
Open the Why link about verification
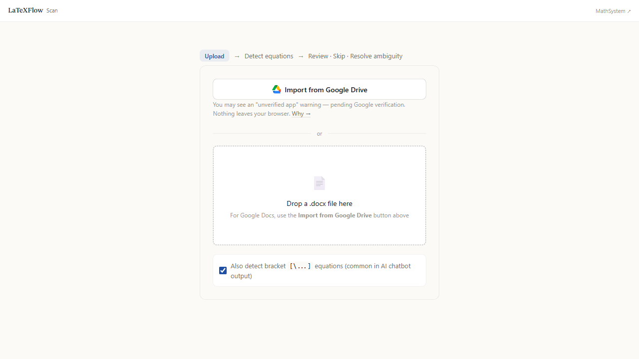(301, 114)
